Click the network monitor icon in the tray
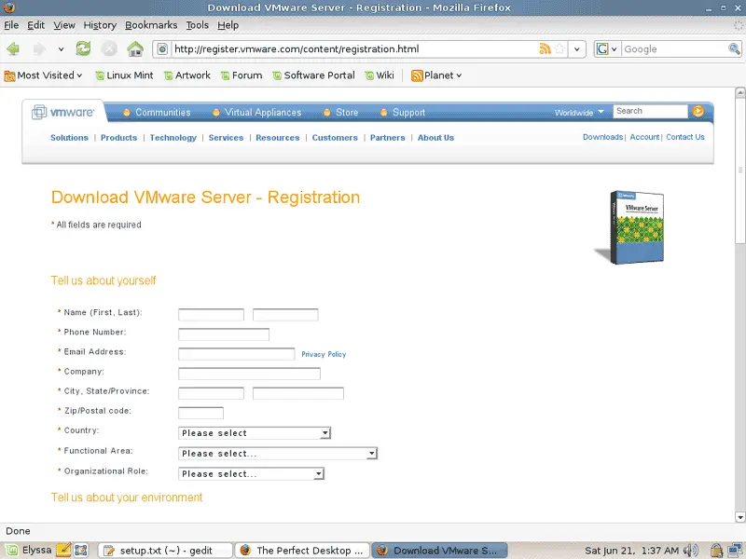 pos(735,551)
